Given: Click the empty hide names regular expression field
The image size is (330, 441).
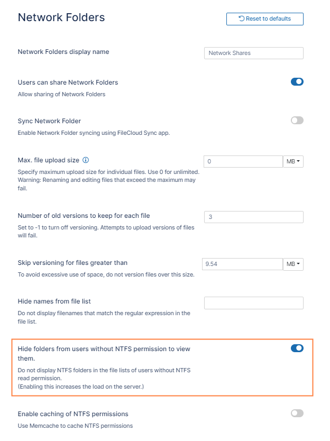Looking at the screenshot, I should click(253, 302).
